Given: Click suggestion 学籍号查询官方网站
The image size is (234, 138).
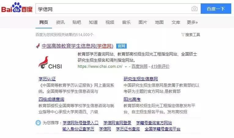Looking at the screenshot, I should click(154, 123).
